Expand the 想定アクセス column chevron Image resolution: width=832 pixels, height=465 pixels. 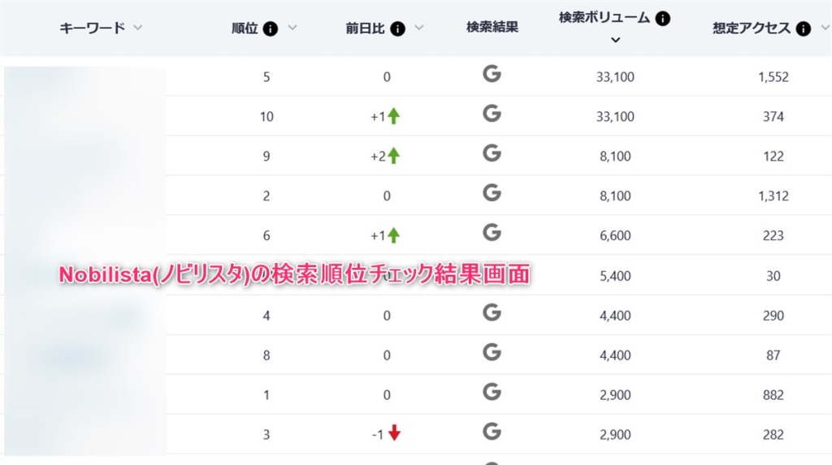coord(825,28)
